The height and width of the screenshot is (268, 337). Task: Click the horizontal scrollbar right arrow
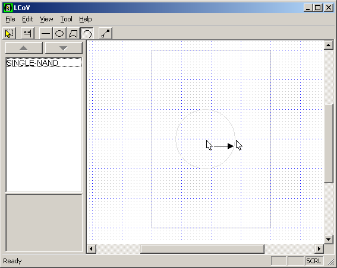319,249
